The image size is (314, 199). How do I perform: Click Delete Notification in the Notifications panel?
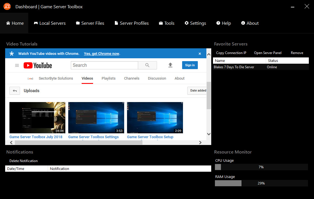(x=23, y=161)
